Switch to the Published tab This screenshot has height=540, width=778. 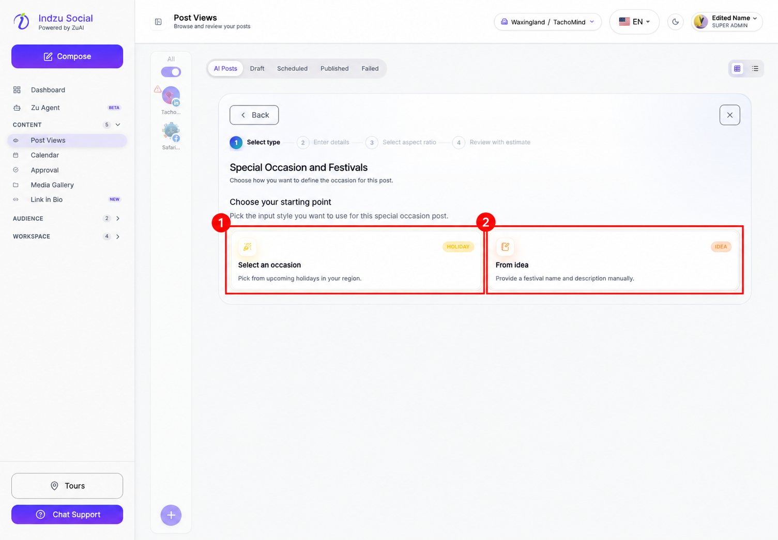pyautogui.click(x=334, y=68)
